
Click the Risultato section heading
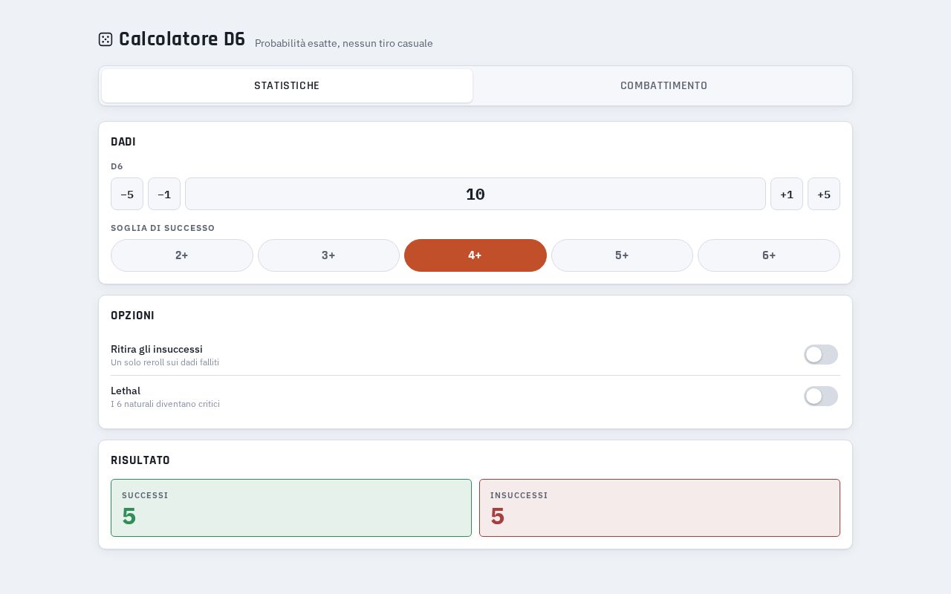(x=140, y=460)
